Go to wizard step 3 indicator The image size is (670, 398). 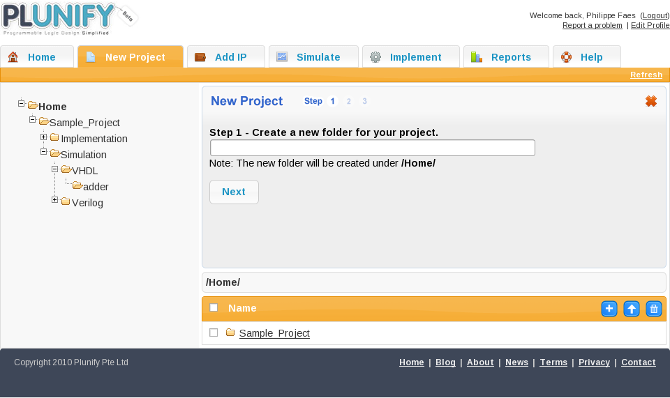click(364, 101)
